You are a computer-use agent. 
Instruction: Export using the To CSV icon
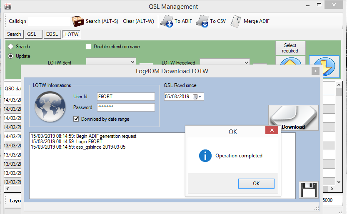pos(202,21)
